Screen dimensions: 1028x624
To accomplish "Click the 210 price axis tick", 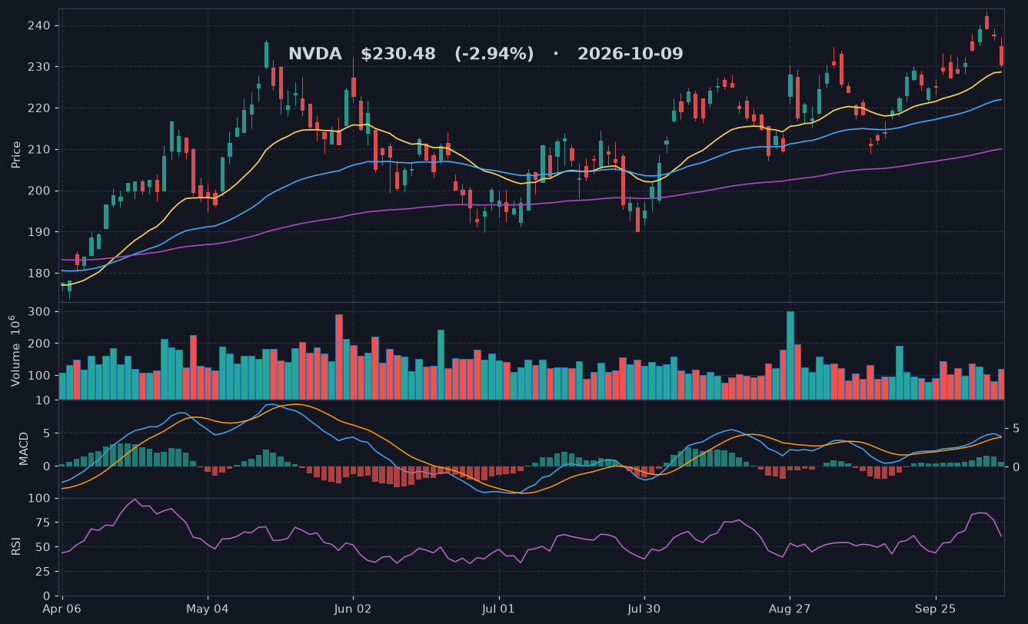I will [x=39, y=149].
